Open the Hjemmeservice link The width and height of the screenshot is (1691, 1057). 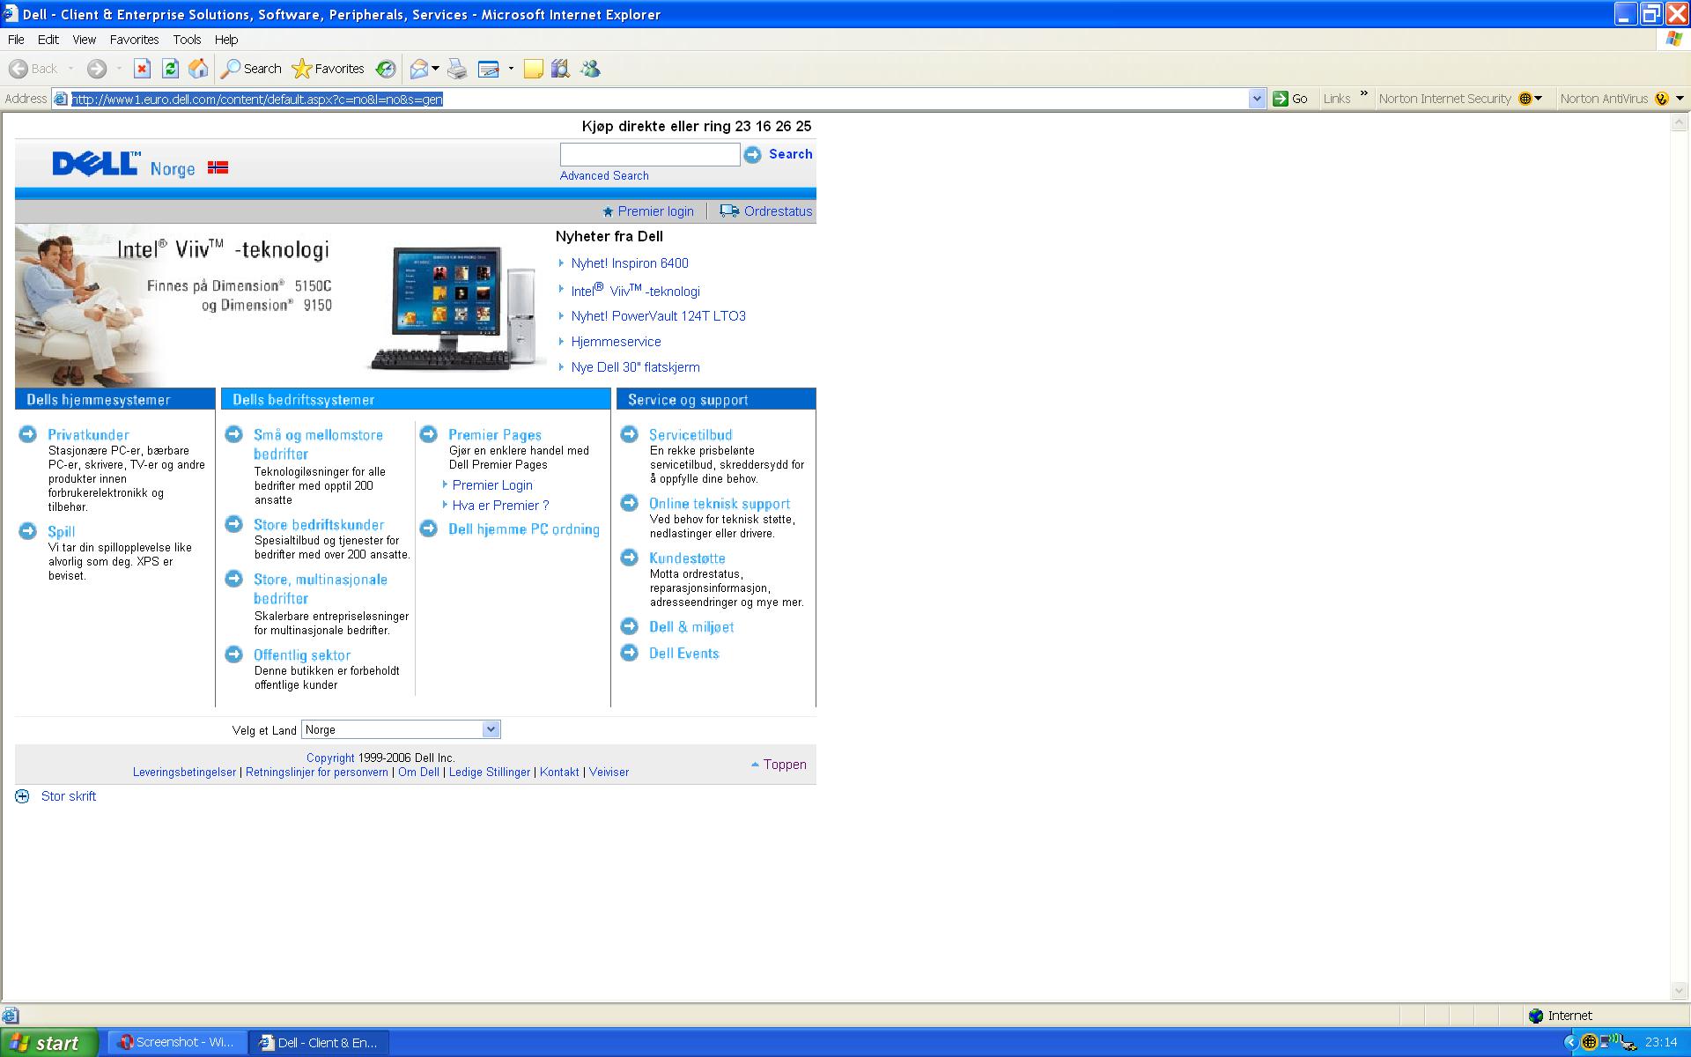616,342
